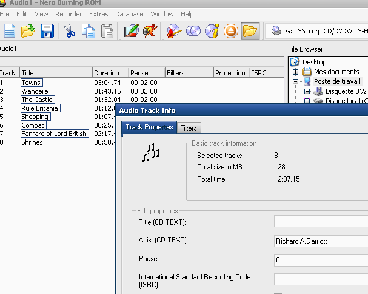Image resolution: width=368 pixels, height=294 pixels.
Task: Open the Edit menu
Action: [22, 14]
